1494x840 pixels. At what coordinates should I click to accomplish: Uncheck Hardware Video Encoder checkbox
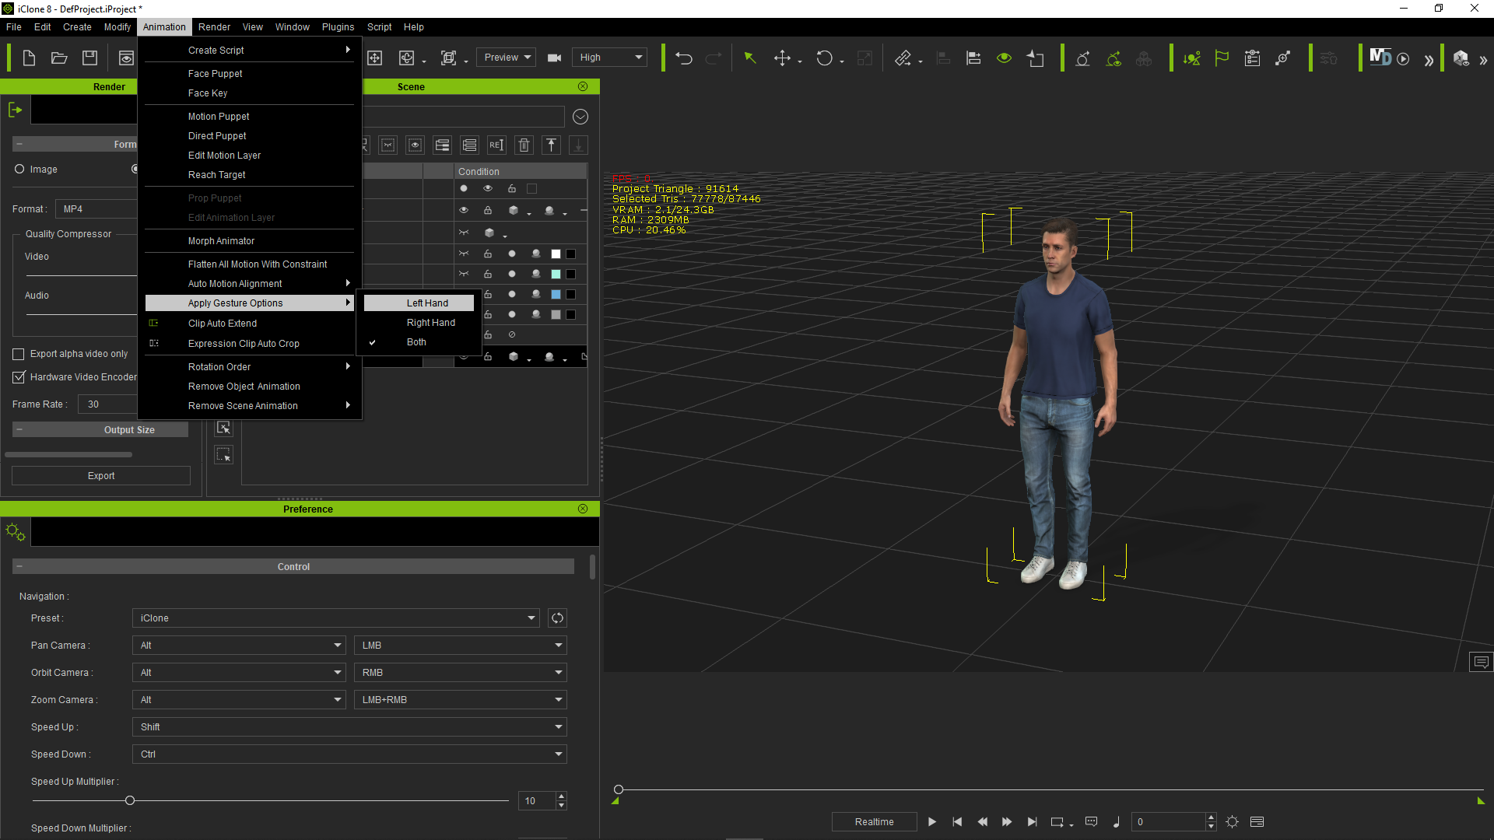coord(19,377)
